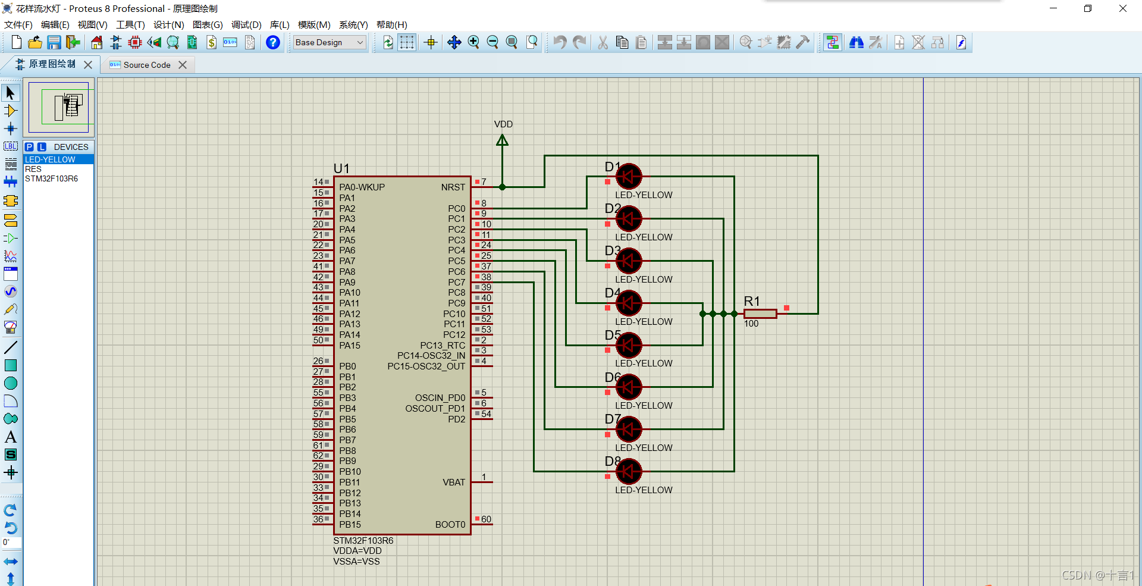Select RES in the devices list
Viewport: 1142px width, 586px height.
coord(58,169)
